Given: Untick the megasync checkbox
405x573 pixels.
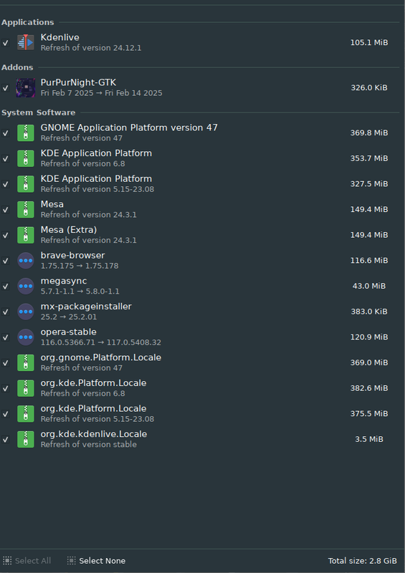Looking at the screenshot, I should tap(6, 286).
